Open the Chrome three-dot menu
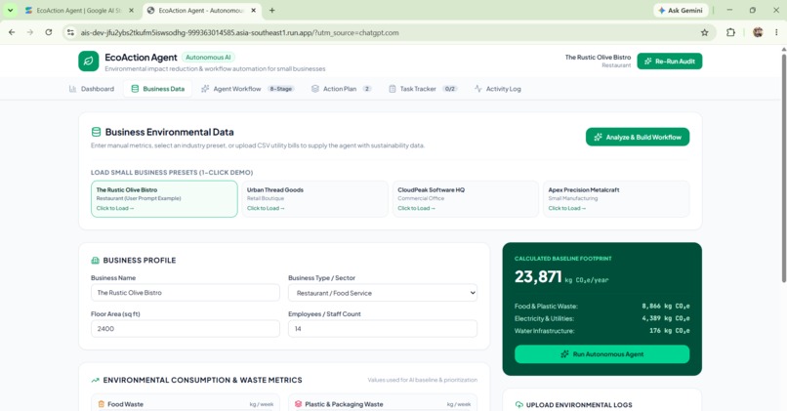This screenshot has width=787, height=411. [x=776, y=32]
